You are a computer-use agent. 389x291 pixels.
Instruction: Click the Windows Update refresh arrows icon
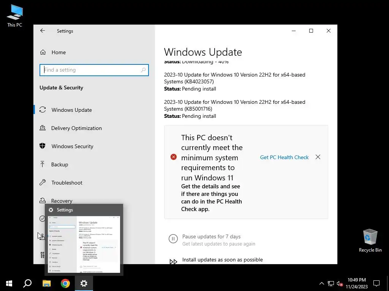tap(43, 110)
